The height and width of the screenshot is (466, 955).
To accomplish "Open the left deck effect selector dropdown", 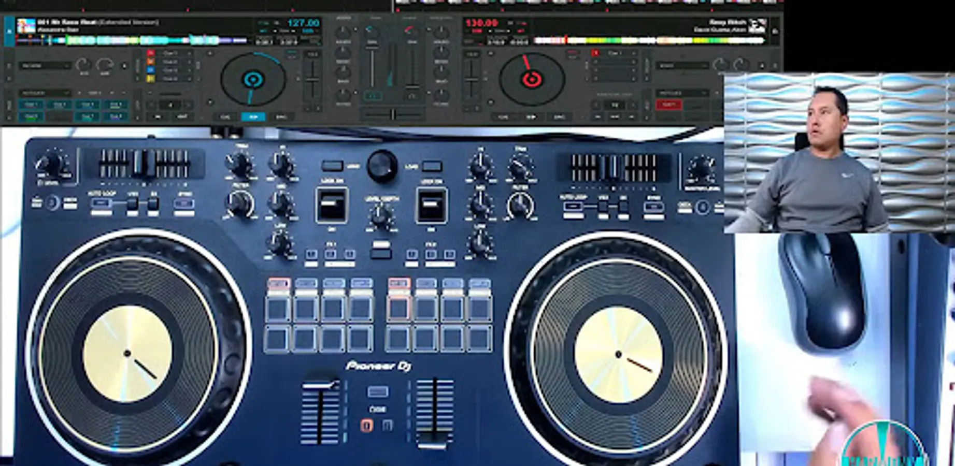I will point(45,66).
